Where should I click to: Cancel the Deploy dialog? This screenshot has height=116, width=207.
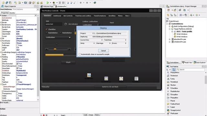click(x=103, y=51)
